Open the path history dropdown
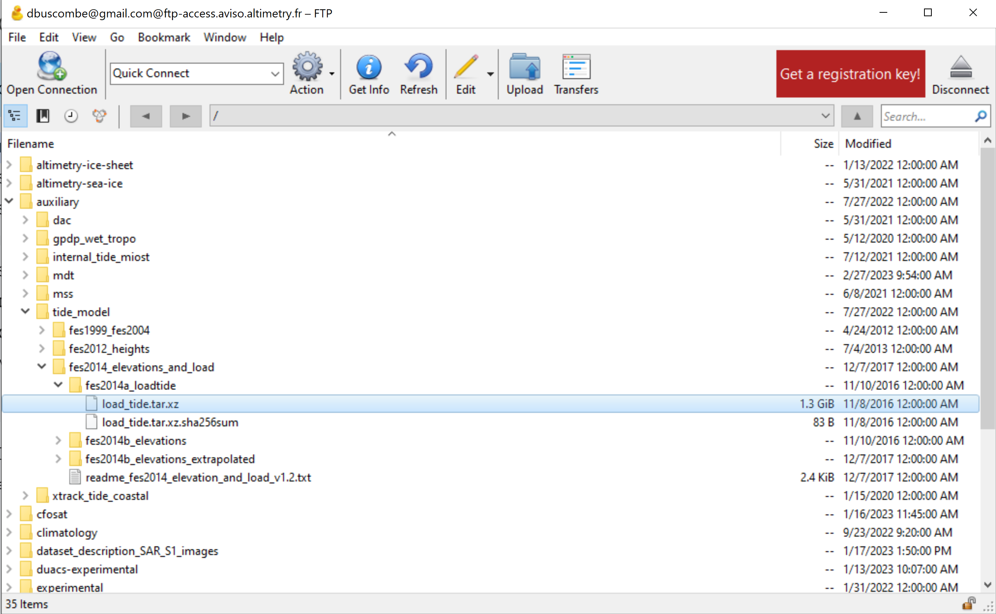Viewport: 996px width, 614px height. [x=825, y=116]
